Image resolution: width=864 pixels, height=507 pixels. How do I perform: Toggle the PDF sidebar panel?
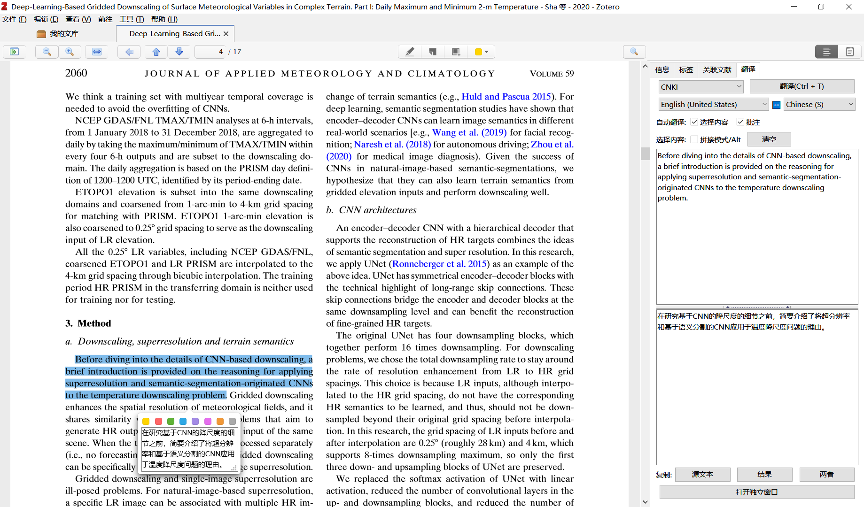coord(15,52)
